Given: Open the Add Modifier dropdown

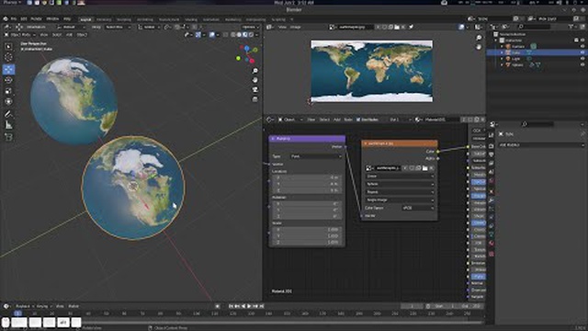Looking at the screenshot, I should click(x=541, y=145).
